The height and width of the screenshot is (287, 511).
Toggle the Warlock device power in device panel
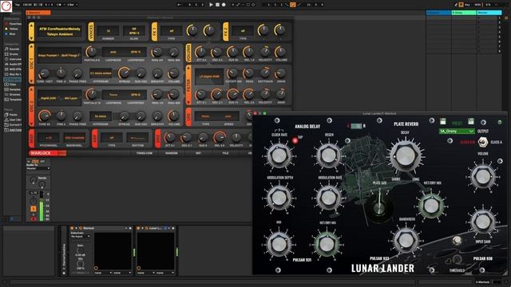[72, 229]
